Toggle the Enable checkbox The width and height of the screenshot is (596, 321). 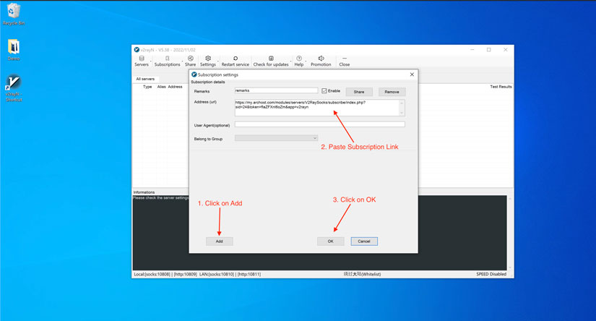324,91
